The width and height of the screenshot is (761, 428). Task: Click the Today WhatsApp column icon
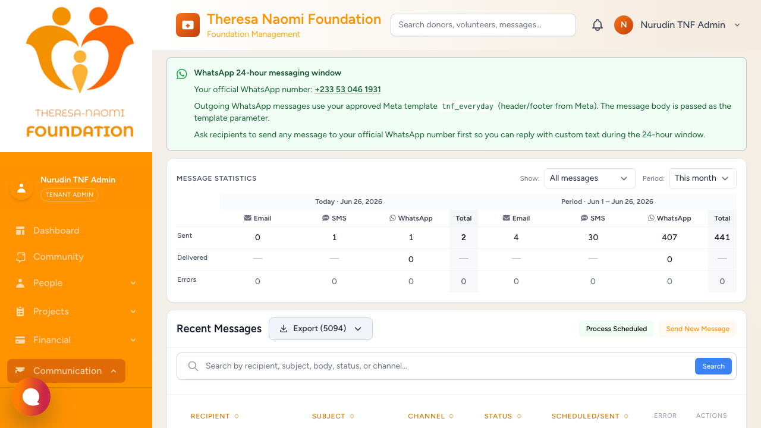tap(392, 218)
